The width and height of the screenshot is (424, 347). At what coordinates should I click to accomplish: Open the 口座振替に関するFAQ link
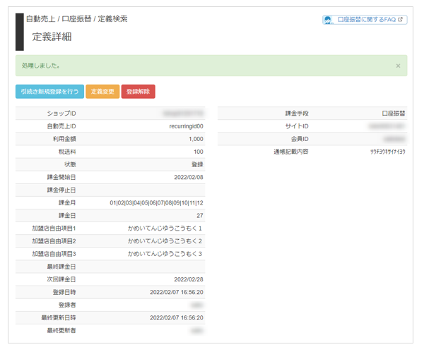(365, 20)
